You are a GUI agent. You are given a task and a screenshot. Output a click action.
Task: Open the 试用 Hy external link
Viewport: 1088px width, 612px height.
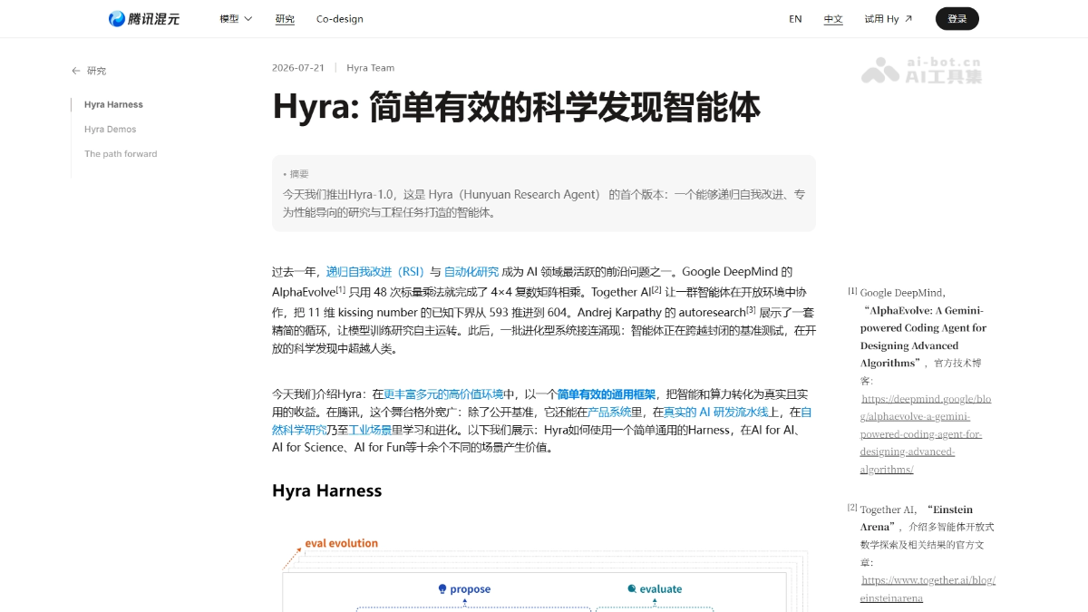point(889,19)
